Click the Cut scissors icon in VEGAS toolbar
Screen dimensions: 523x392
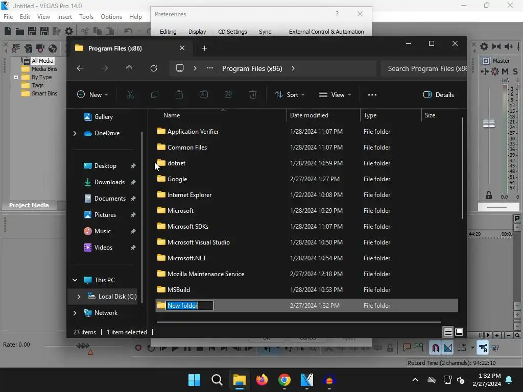(x=85, y=31)
